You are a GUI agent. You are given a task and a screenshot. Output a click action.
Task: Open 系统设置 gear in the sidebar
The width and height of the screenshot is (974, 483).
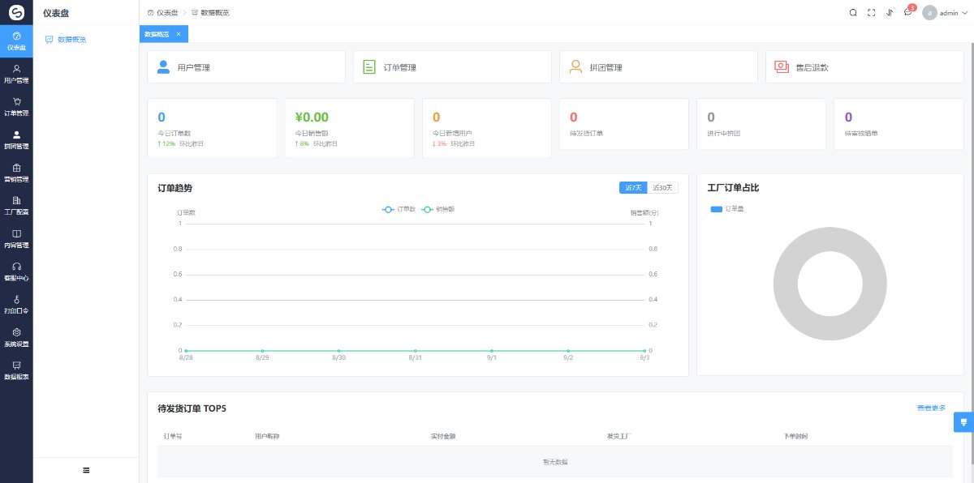(16, 337)
